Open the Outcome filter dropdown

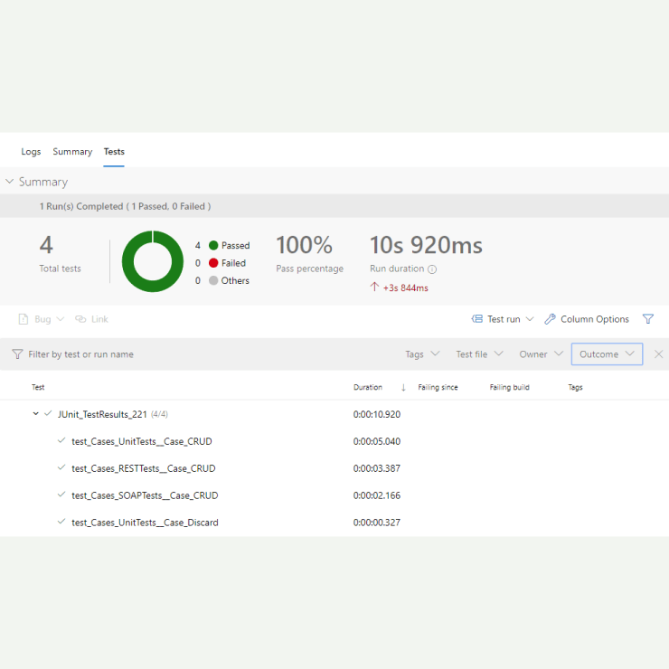point(607,354)
